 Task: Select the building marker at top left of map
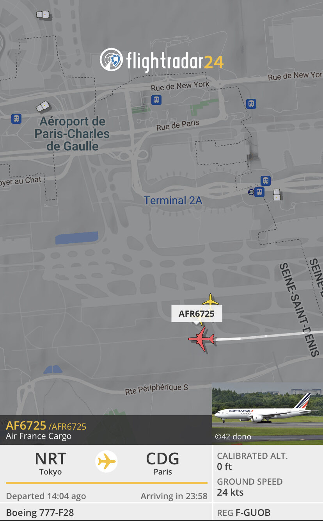[43, 15]
